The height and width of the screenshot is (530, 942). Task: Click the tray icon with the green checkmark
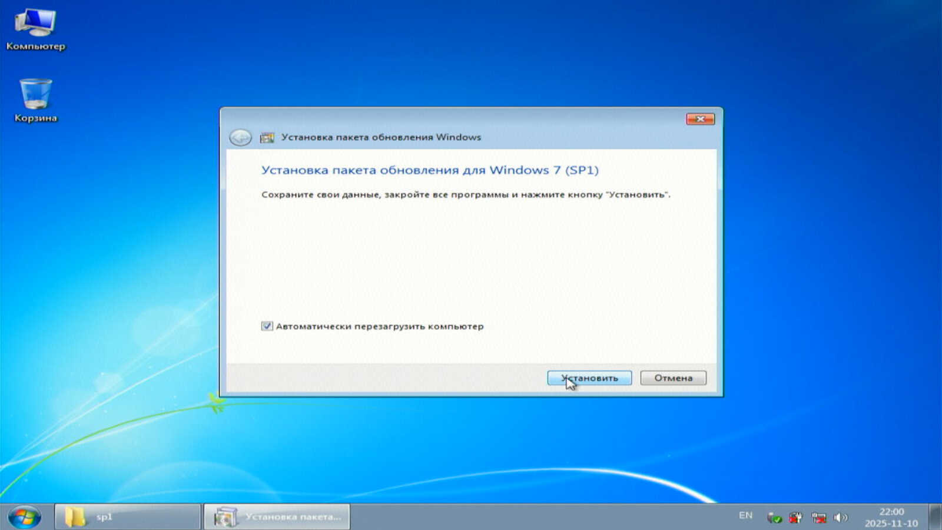point(774,517)
